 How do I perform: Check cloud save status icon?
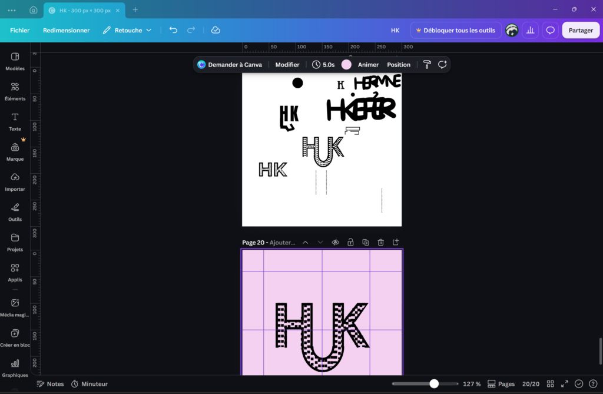pos(216,30)
